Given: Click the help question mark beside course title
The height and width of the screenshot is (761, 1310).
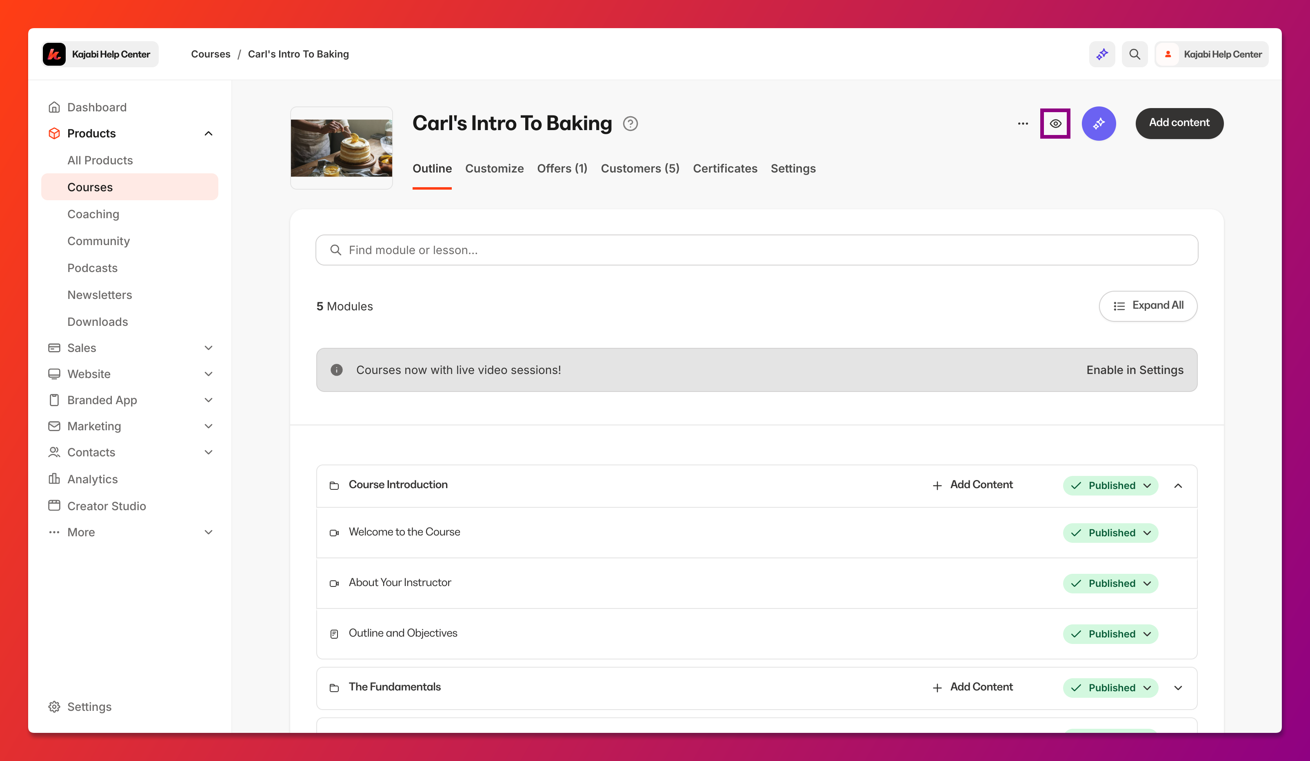Looking at the screenshot, I should point(630,124).
